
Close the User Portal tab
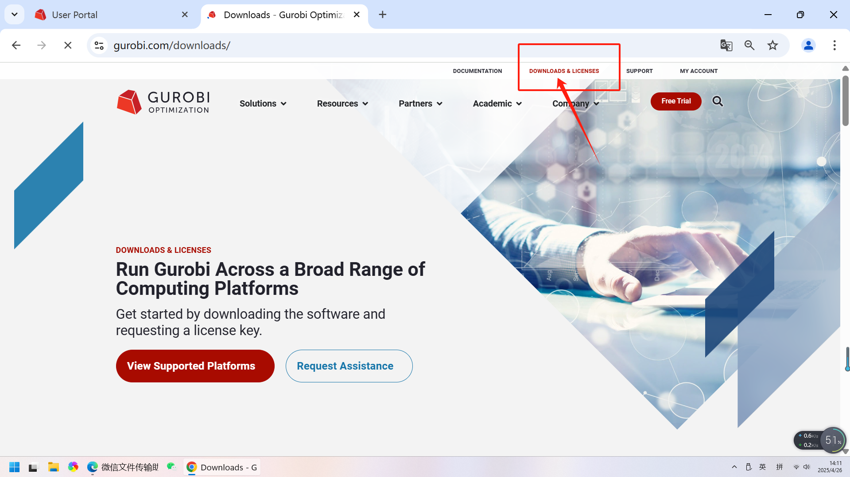pyautogui.click(x=185, y=15)
